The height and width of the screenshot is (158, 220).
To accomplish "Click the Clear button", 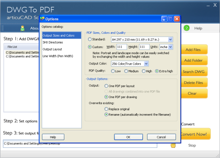I will pos(194,94).
